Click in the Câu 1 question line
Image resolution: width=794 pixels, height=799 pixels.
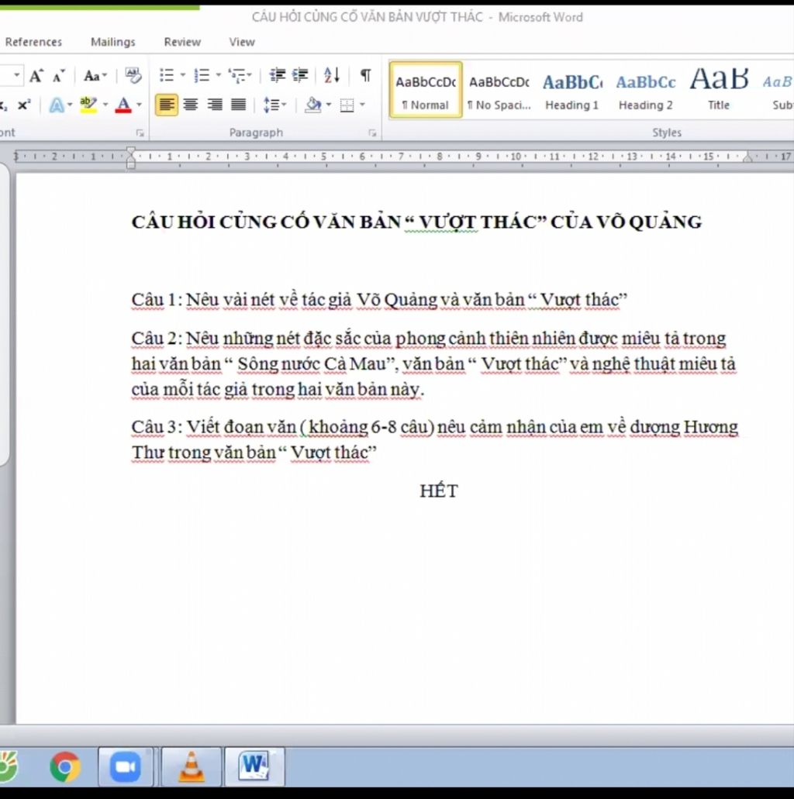[x=379, y=300]
